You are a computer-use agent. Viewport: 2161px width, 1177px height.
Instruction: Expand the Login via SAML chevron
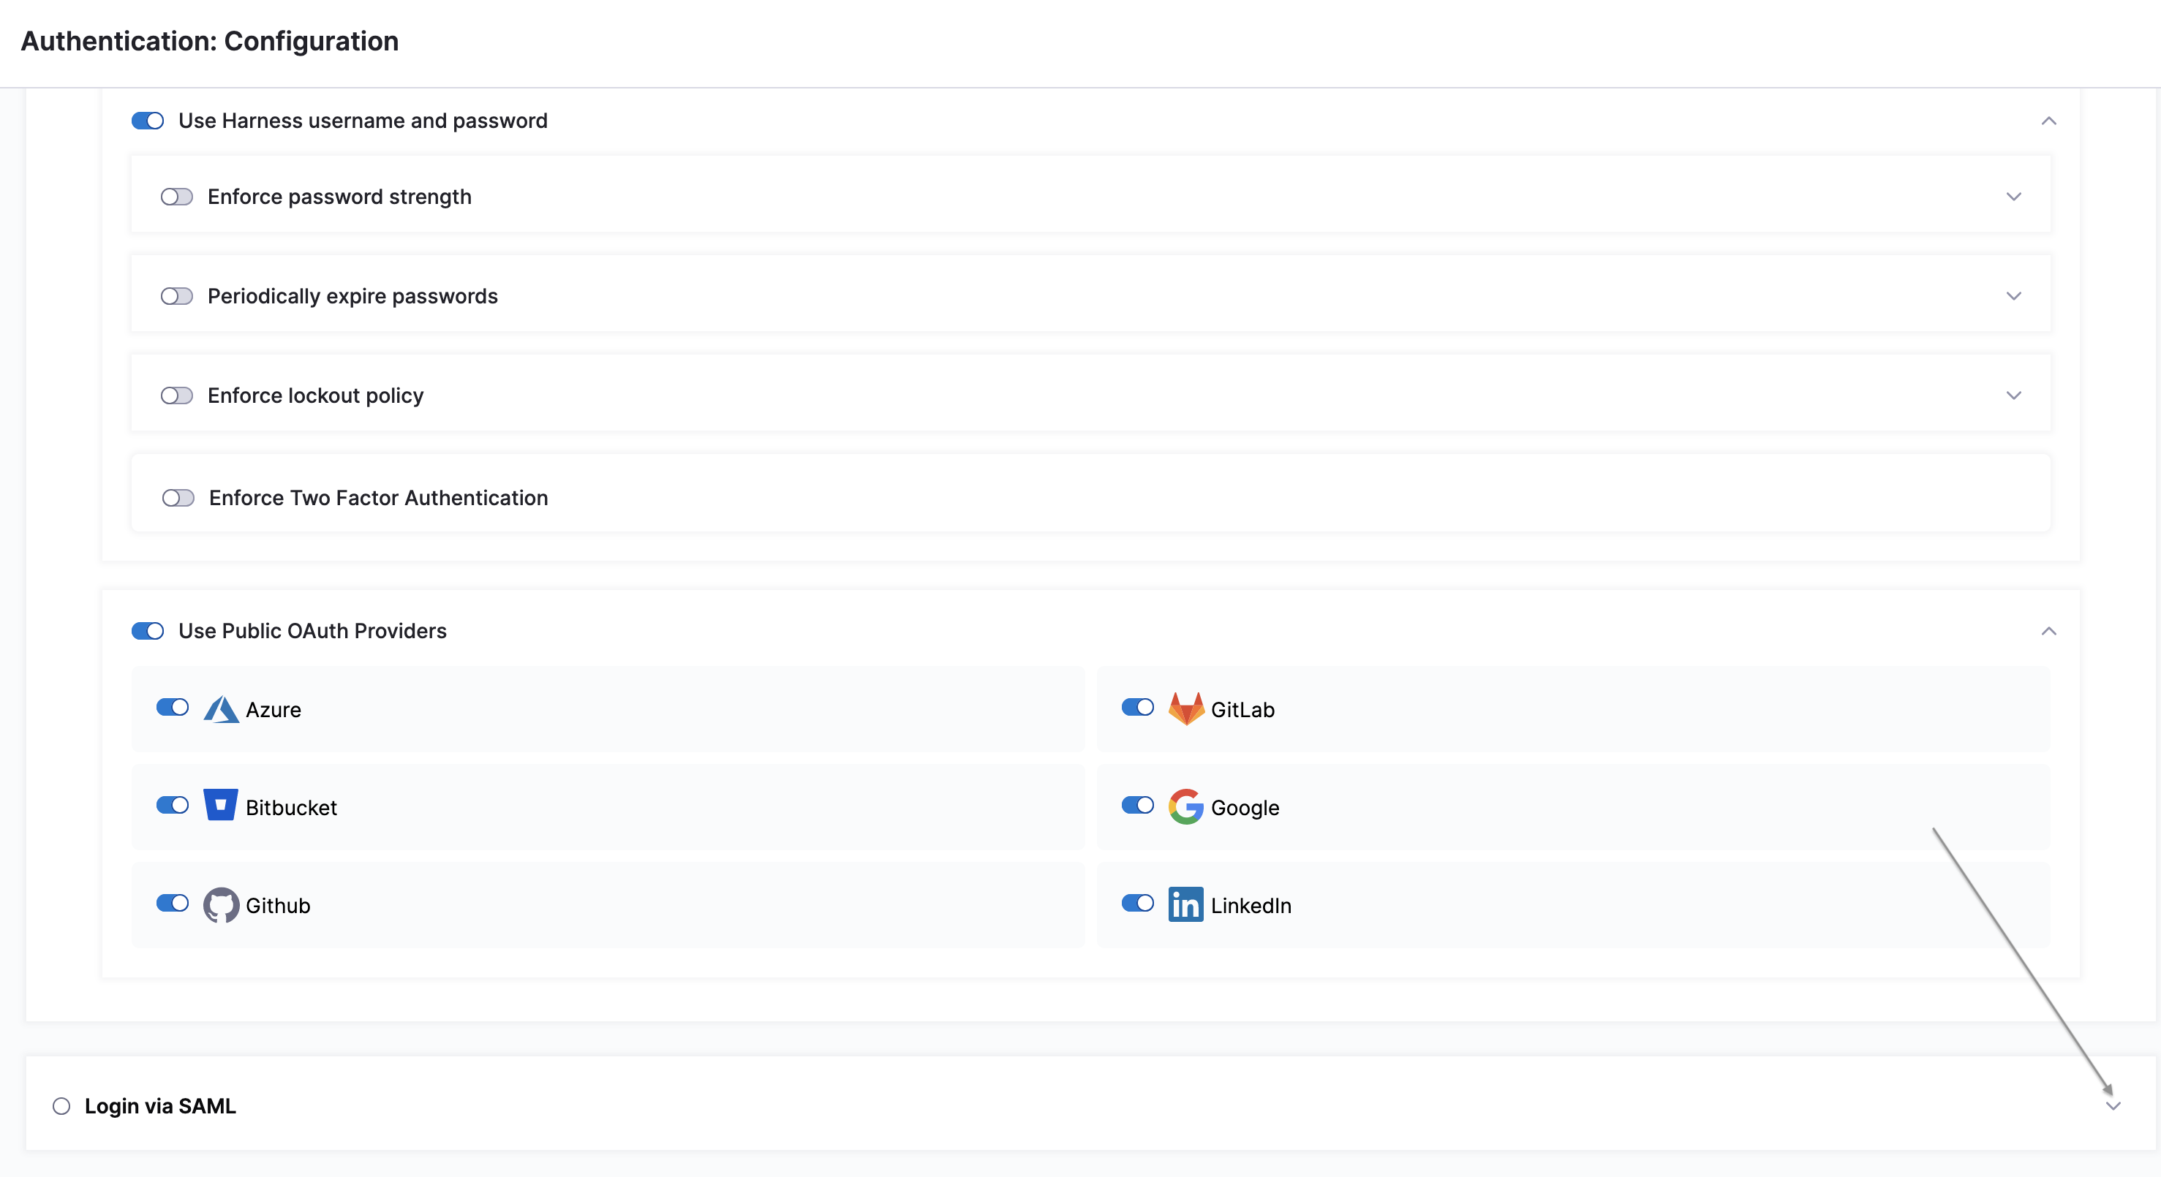click(x=2112, y=1107)
